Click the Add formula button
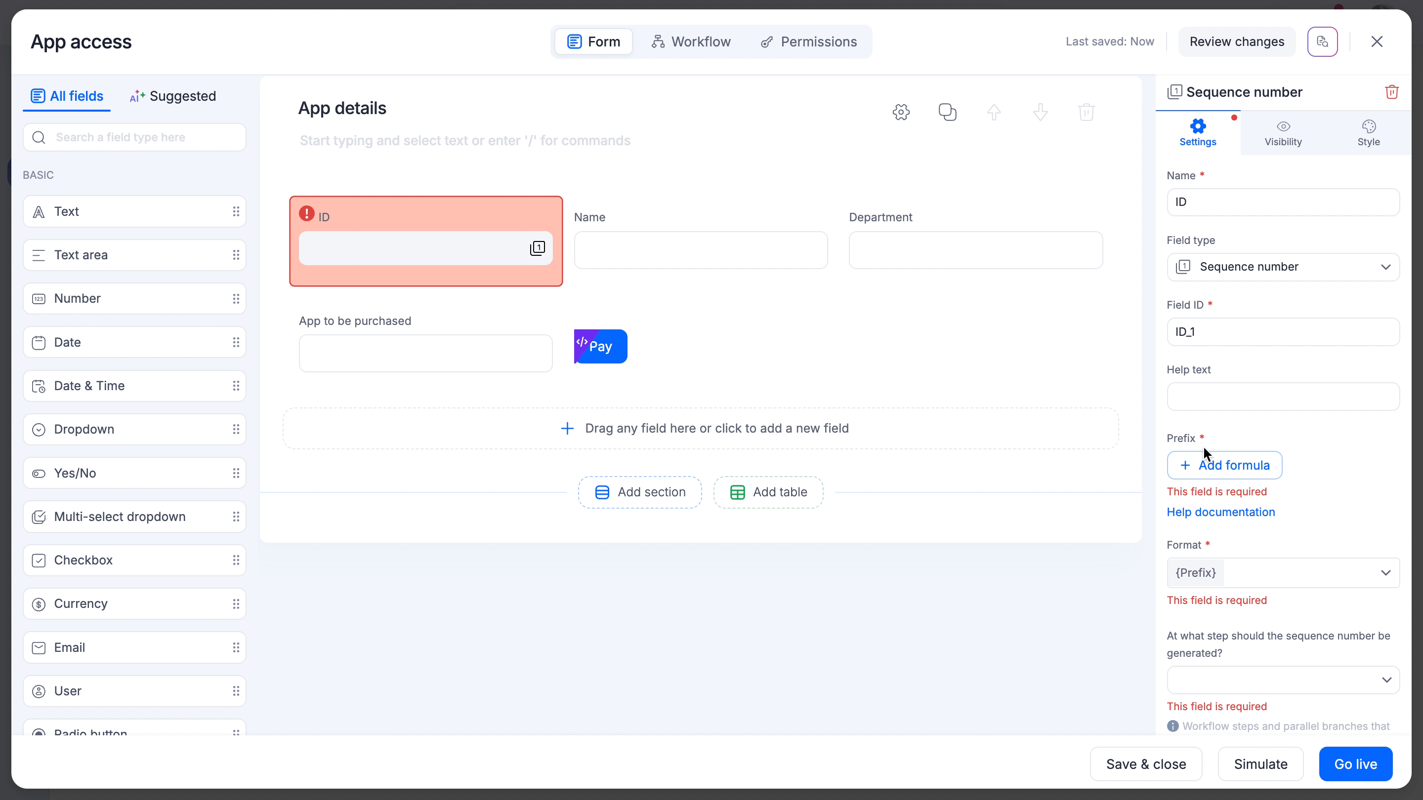The height and width of the screenshot is (800, 1423). [1224, 465]
